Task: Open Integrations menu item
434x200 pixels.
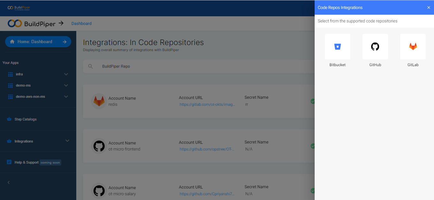Action: pyautogui.click(x=24, y=141)
